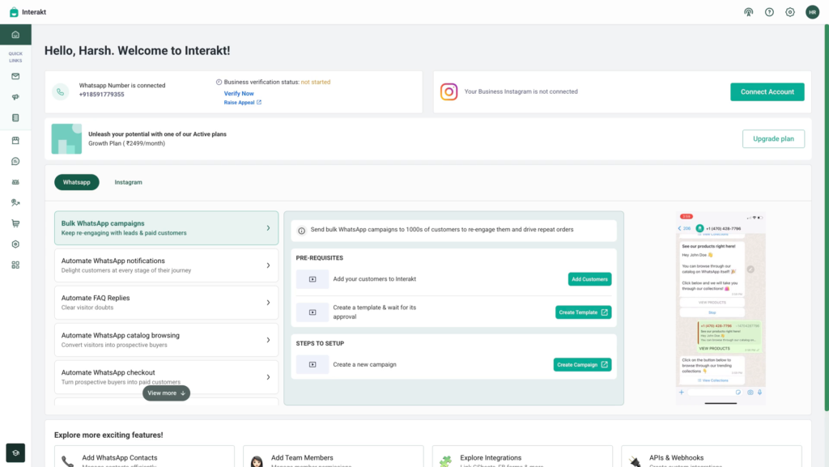Open the settings gear icon in header
This screenshot has width=829, height=467.
tap(790, 12)
